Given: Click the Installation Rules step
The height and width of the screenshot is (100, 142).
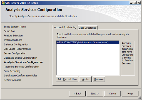Looking at the screenshot, I should (13, 40).
